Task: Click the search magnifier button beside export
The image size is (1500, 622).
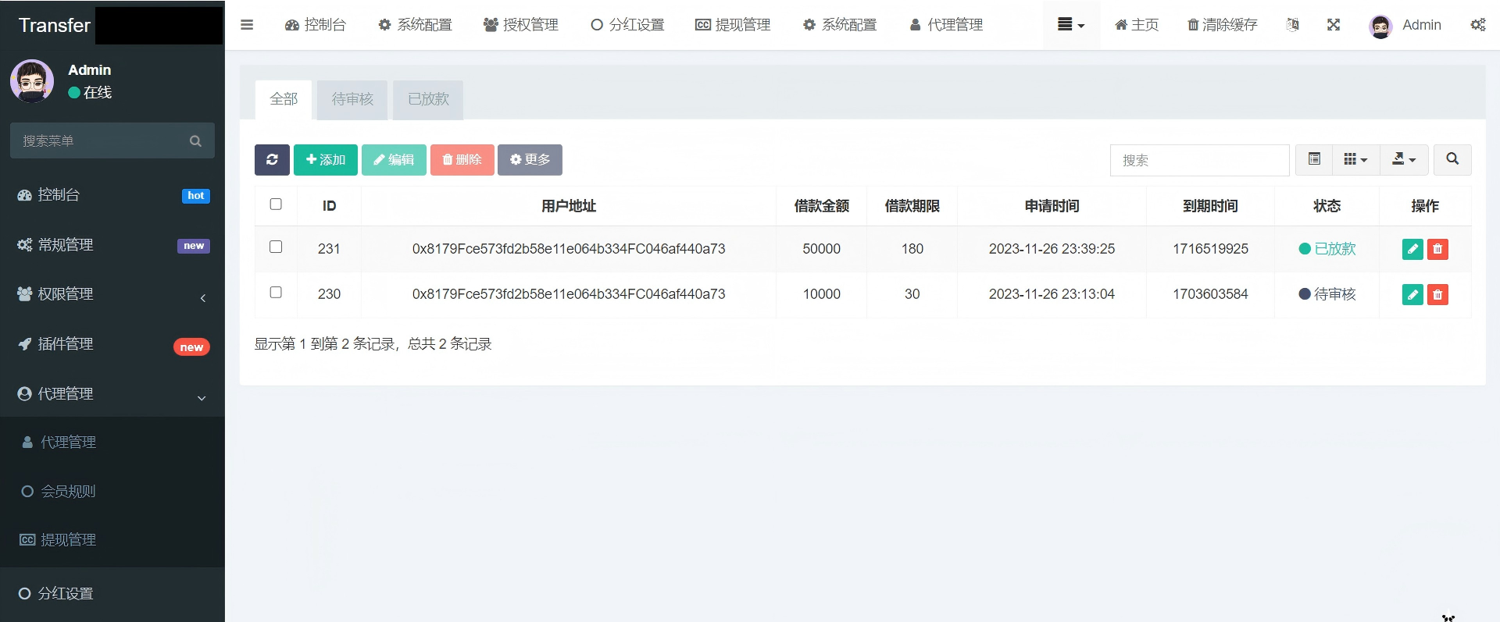Action: [x=1452, y=159]
